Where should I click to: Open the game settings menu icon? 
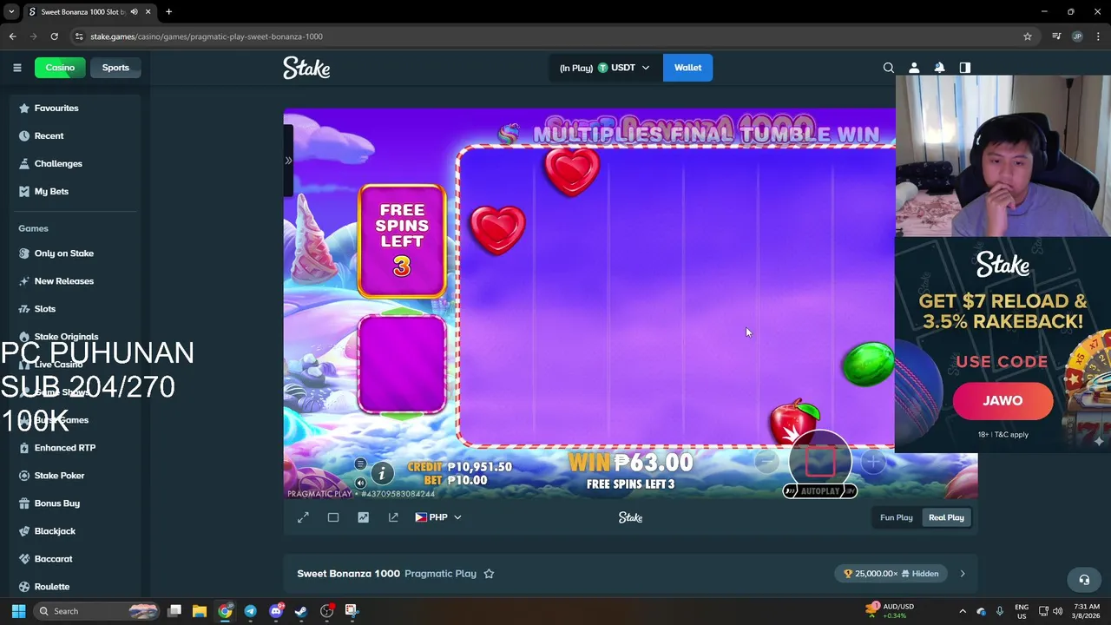(360, 464)
